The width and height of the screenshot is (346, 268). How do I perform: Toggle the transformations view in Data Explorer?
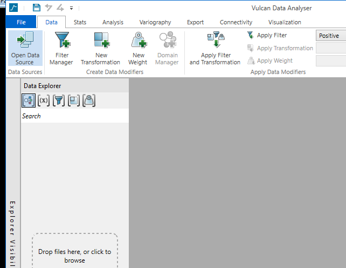[x=74, y=100]
